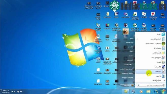The image size is (167, 94).
Task: Open Windows Media Center from the Start menu
Action: coord(150,44)
